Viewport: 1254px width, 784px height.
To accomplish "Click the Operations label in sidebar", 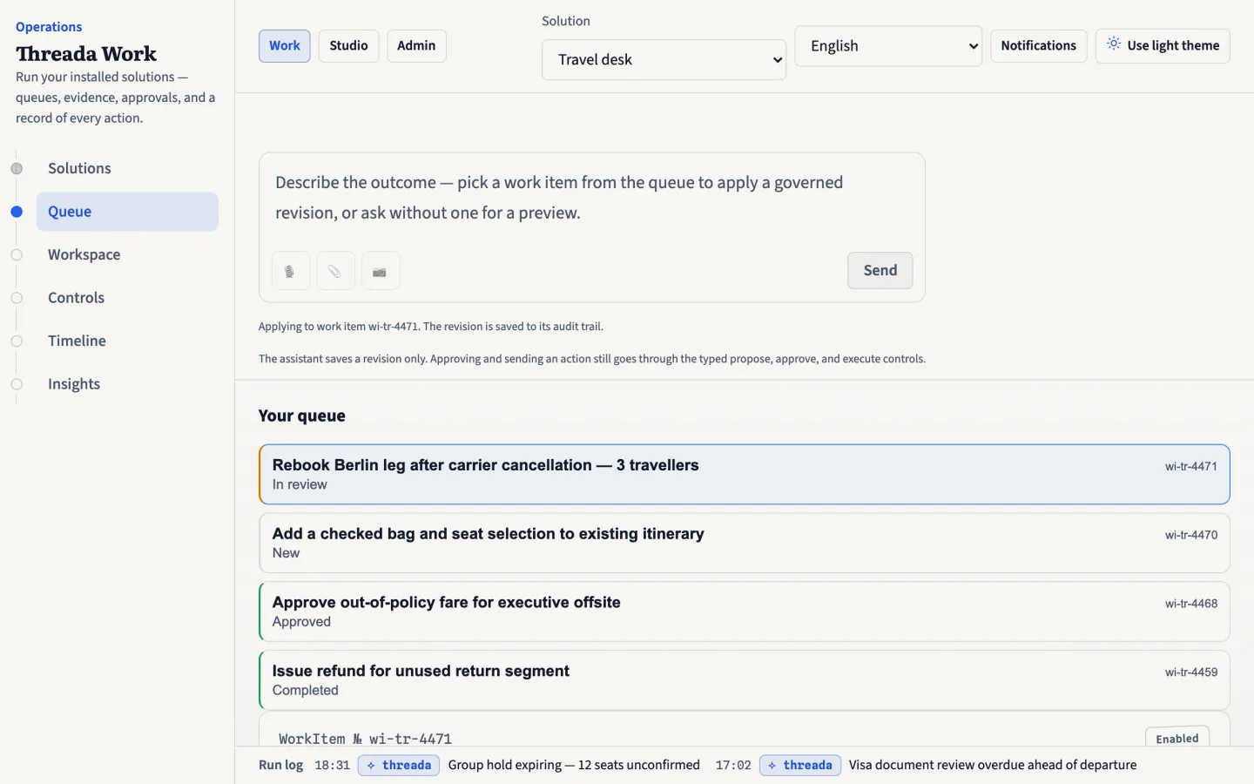I will point(49,27).
